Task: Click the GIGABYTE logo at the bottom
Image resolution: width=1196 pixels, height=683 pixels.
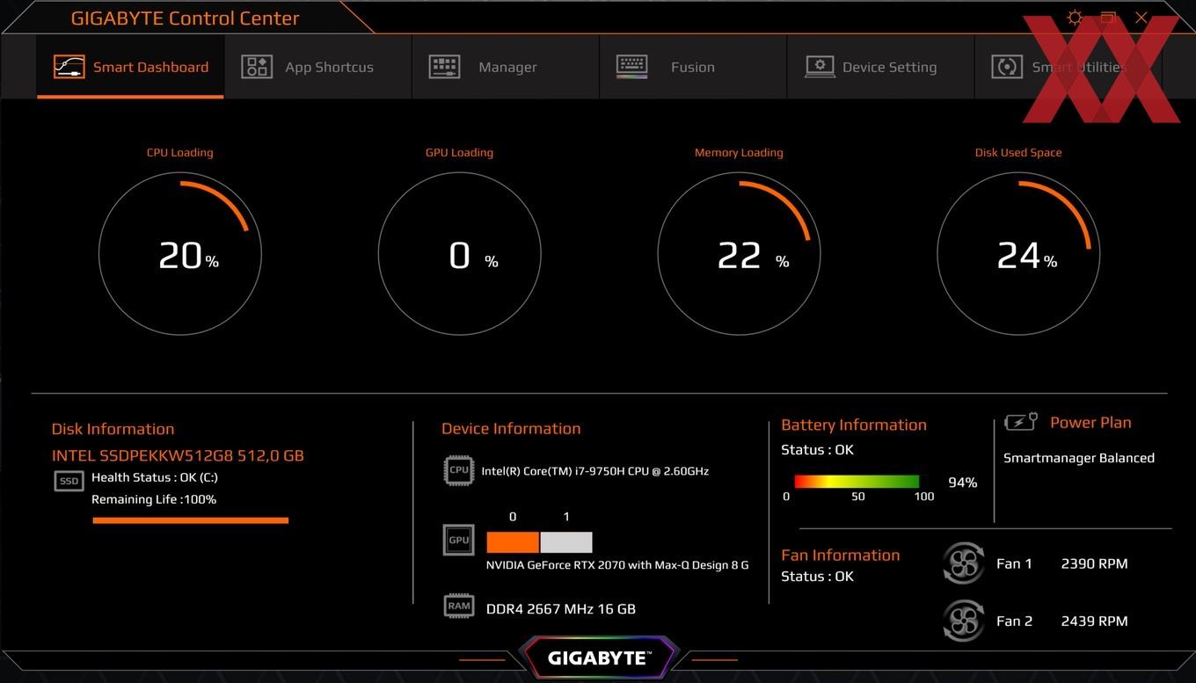Action: (x=599, y=658)
